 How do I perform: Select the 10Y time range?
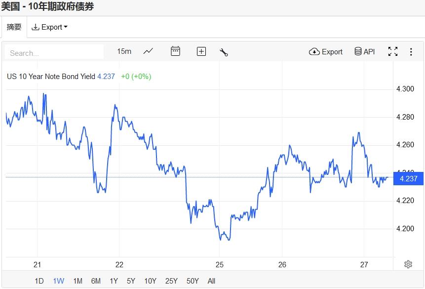(x=150, y=281)
